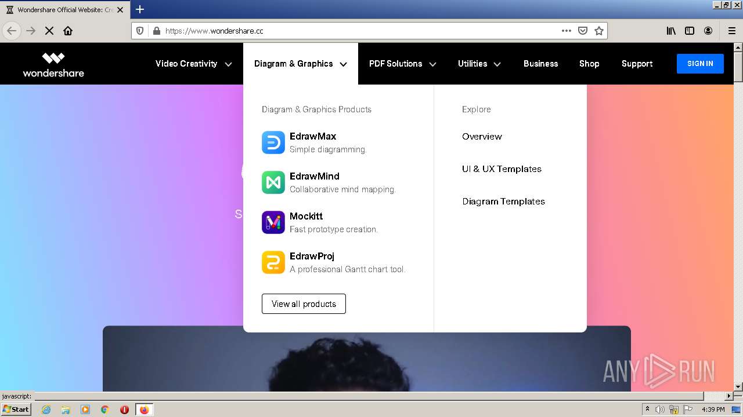Viewport: 743px width, 417px height.
Task: Stop the page loading
Action: pyautogui.click(x=49, y=31)
